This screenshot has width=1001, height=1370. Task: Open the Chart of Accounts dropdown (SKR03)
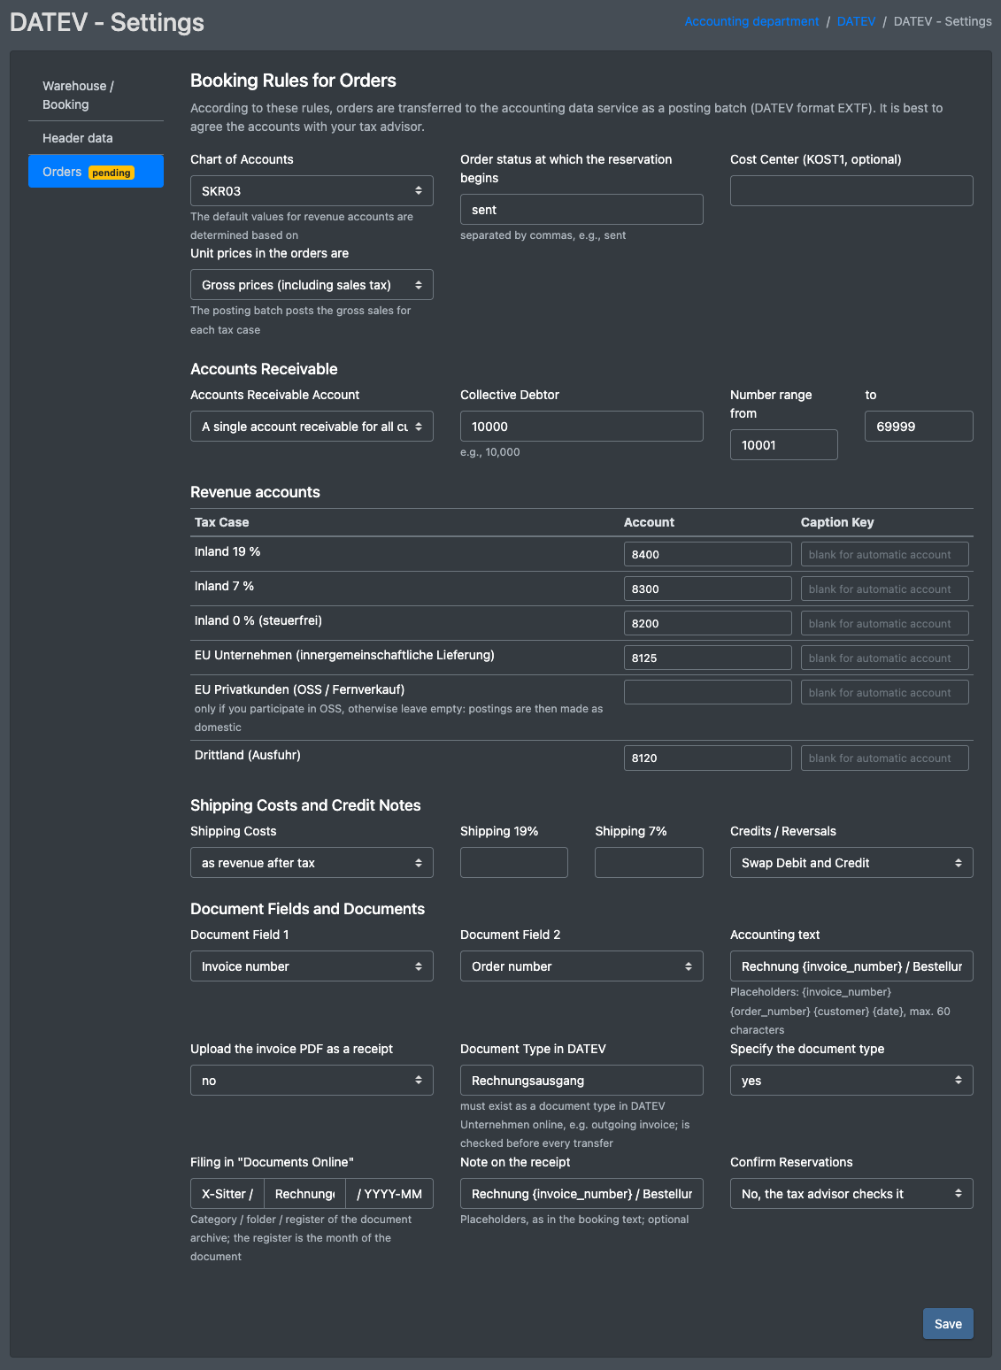312,191
